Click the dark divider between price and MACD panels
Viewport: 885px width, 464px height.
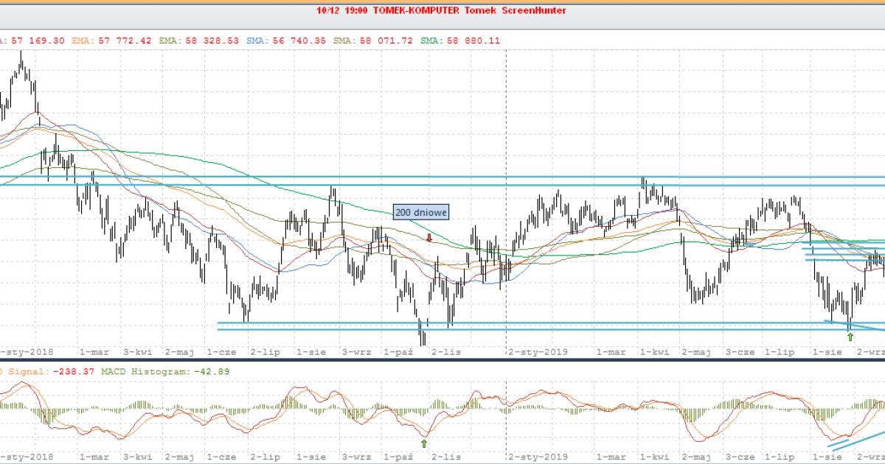(442, 361)
